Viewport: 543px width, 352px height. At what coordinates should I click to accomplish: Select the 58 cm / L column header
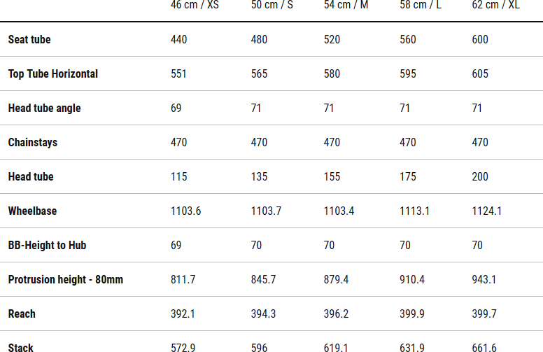[420, 5]
